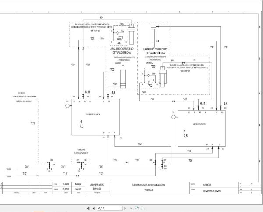Viewport: 263px width, 212px height.
Task: Click the pressure gauge circle on the right valve block
Action: pos(174,117)
